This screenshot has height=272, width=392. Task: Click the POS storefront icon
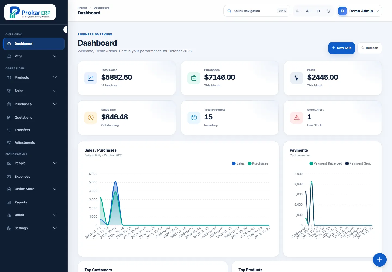(x=9, y=56)
